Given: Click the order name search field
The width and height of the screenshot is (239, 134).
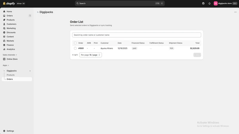Looking at the screenshot, I should click(x=137, y=35).
